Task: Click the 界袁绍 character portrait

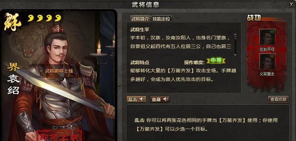Action: 58,75
